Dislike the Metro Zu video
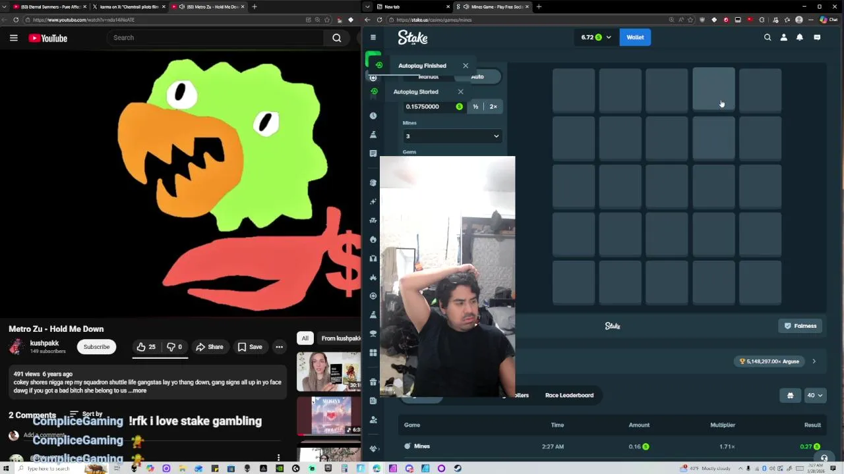This screenshot has height=474, width=844. (174, 347)
